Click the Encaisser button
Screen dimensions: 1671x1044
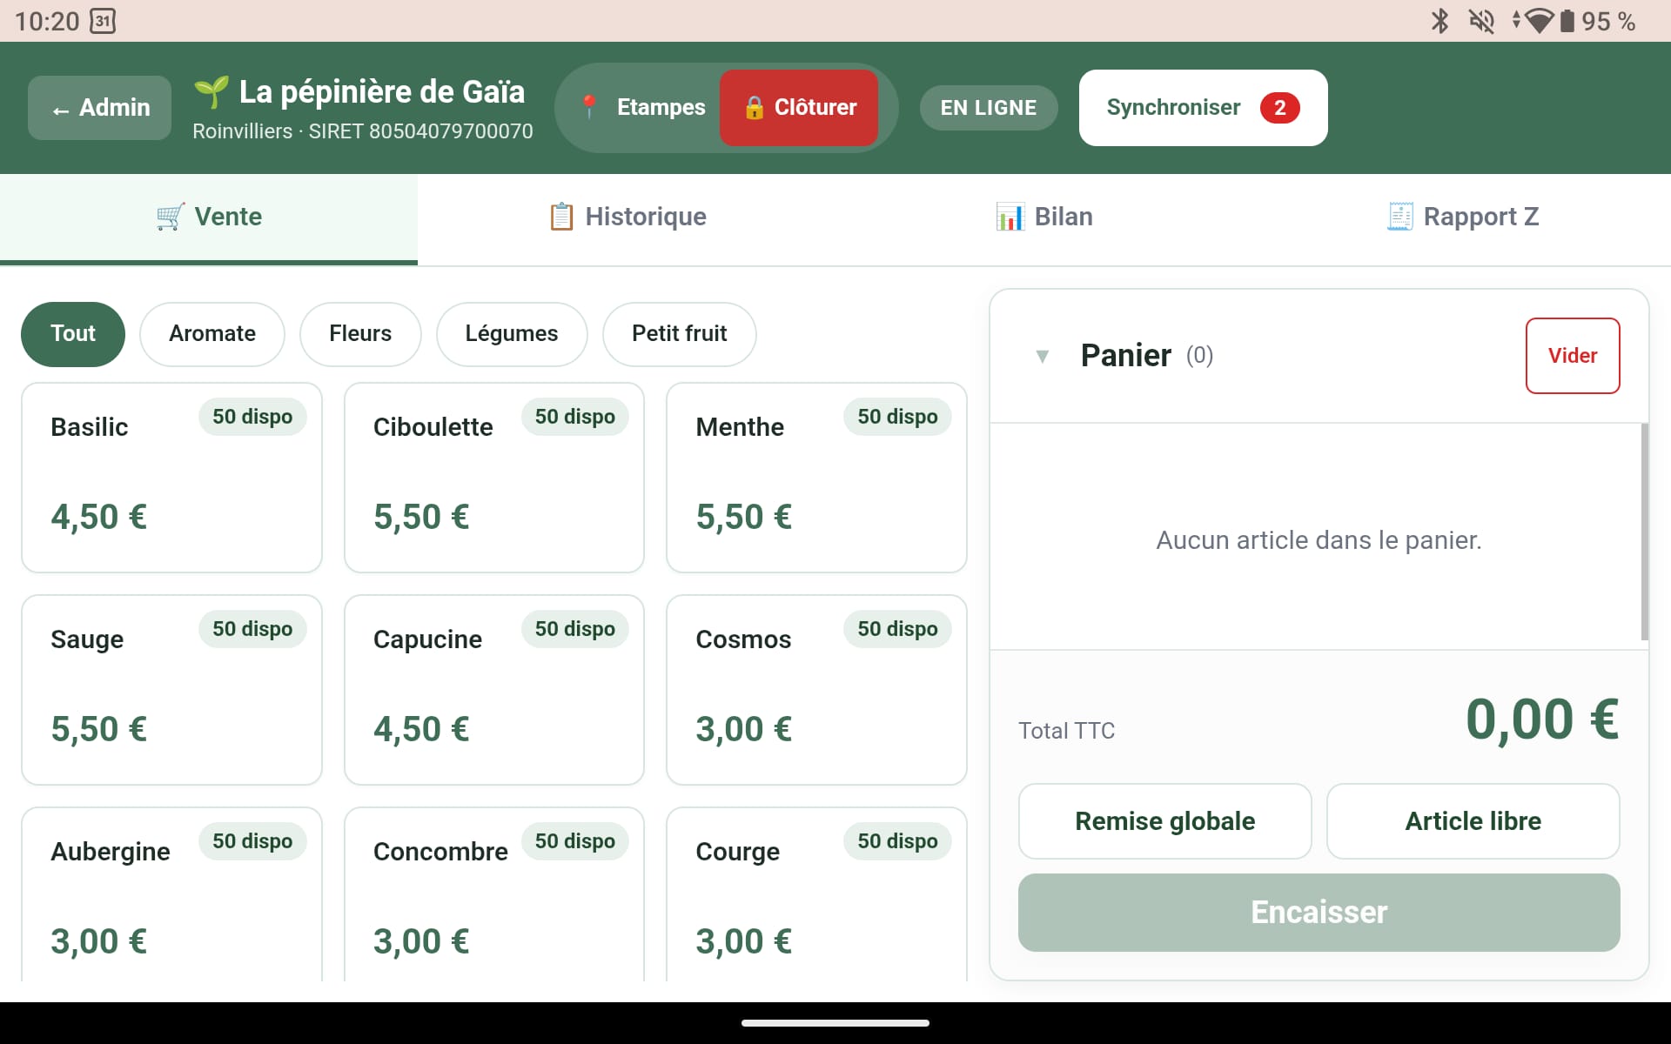click(x=1319, y=913)
